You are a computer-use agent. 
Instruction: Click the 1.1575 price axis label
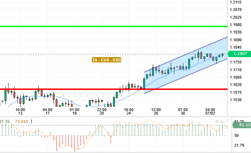coord(235,92)
